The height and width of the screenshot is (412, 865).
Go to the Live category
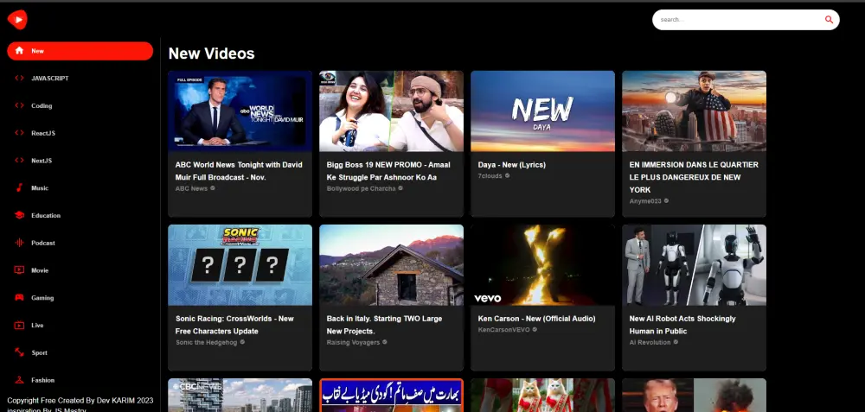tap(80, 325)
